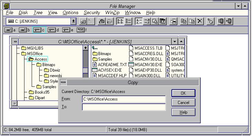Click the up-directory arrow in file list
Screen dimensions: 252x136
pyautogui.click(x=95, y=48)
